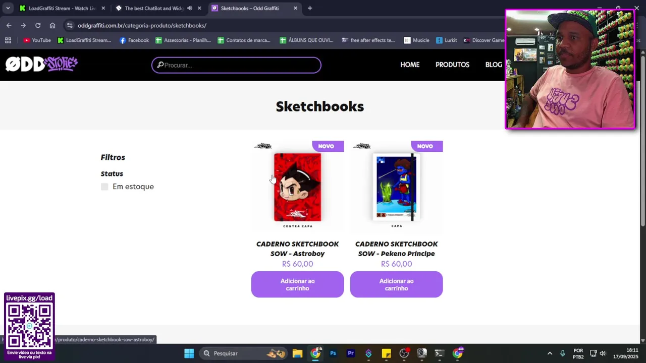
Task: Click the search magnifier icon in Procurar
Action: (160, 65)
